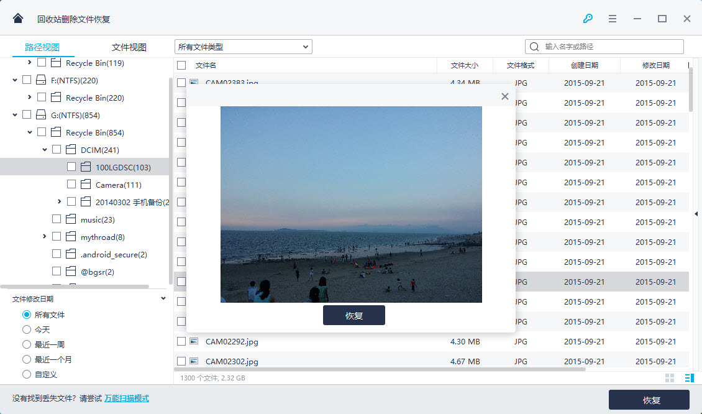Switch to thumbnail grid view icon

click(670, 378)
